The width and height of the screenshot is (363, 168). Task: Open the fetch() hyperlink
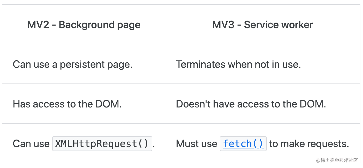click(x=243, y=144)
